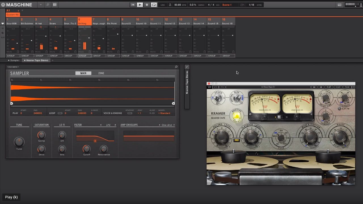
Task: Switch to the Sampler MAIN page
Action: pyautogui.click(x=83, y=73)
